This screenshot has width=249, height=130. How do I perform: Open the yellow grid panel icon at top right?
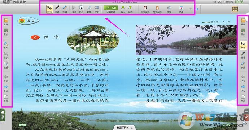click(235, 9)
